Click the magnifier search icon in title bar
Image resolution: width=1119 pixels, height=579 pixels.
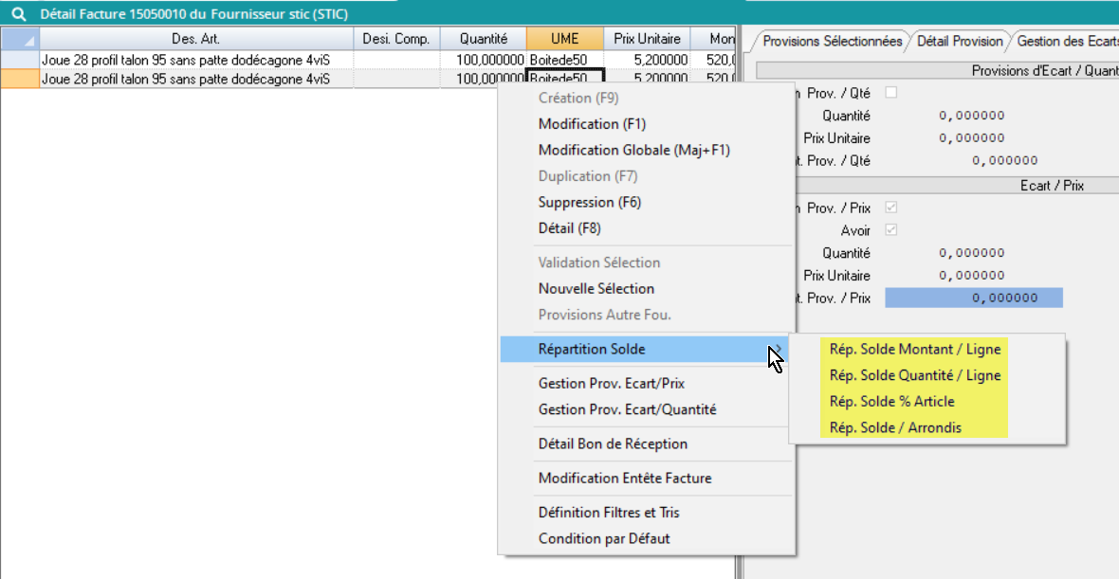click(17, 15)
